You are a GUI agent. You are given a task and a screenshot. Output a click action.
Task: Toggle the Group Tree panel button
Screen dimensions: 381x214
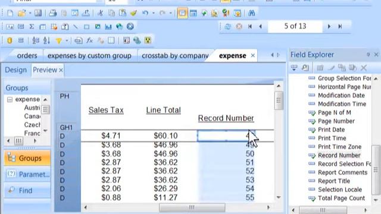click(182, 13)
